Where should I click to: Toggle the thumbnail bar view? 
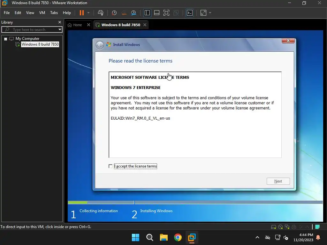pos(156,13)
